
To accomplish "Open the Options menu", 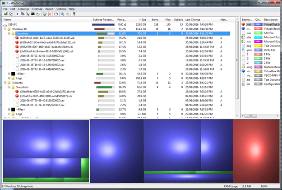I will click(x=61, y=9).
